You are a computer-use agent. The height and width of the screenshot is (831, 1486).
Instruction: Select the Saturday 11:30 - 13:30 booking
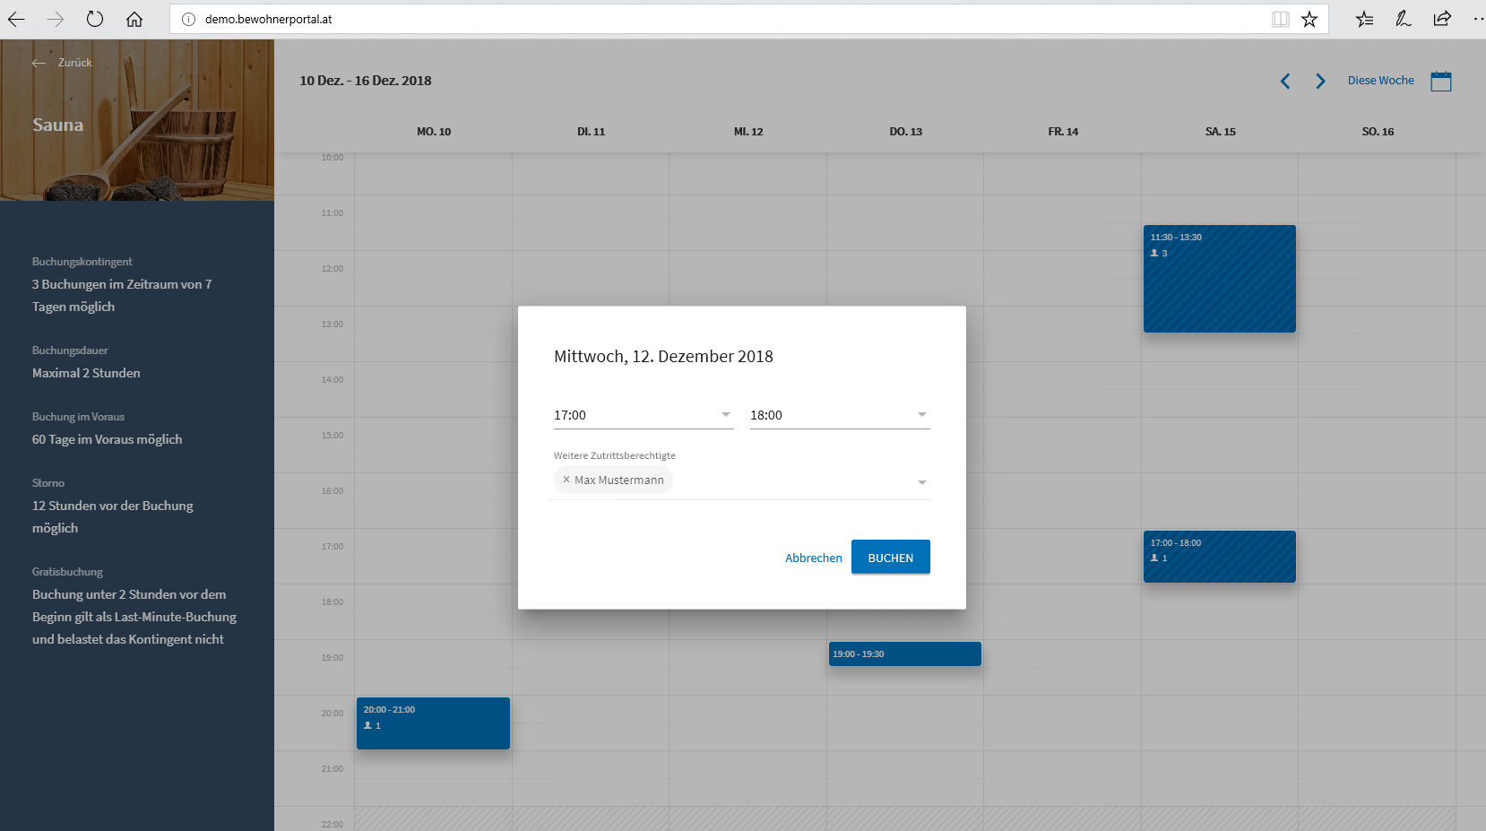(1219, 279)
